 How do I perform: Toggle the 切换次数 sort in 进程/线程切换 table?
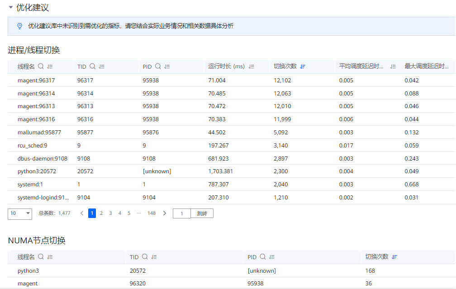[x=303, y=66]
